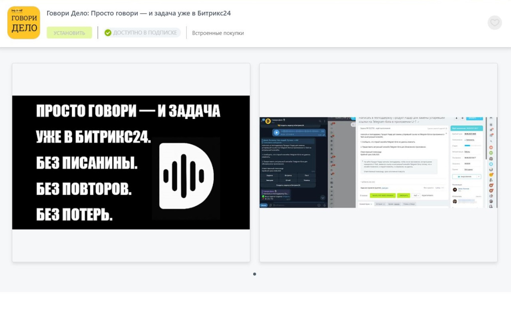The height and width of the screenshot is (314, 511).
Task: Switch to the История tab in task screenshot
Action: click(380, 204)
